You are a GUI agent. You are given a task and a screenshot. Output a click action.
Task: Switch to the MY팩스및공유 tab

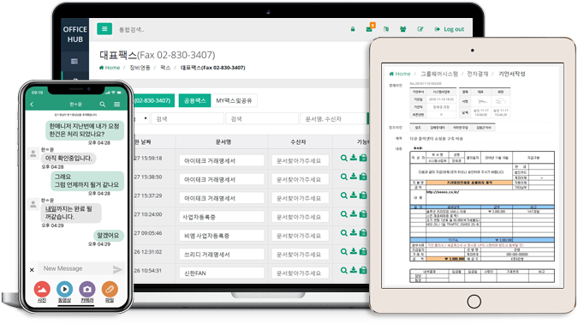click(x=234, y=100)
